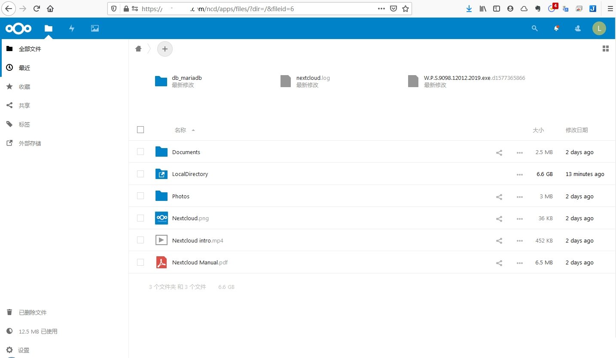Image resolution: width=616 pixels, height=358 pixels.
Task: Open actions menu for Photos row
Action: tap(520, 197)
